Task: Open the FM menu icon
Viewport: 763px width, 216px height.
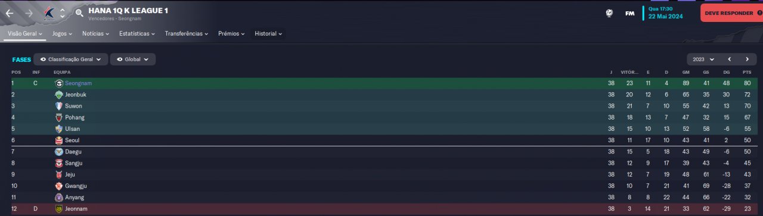Action: (629, 13)
